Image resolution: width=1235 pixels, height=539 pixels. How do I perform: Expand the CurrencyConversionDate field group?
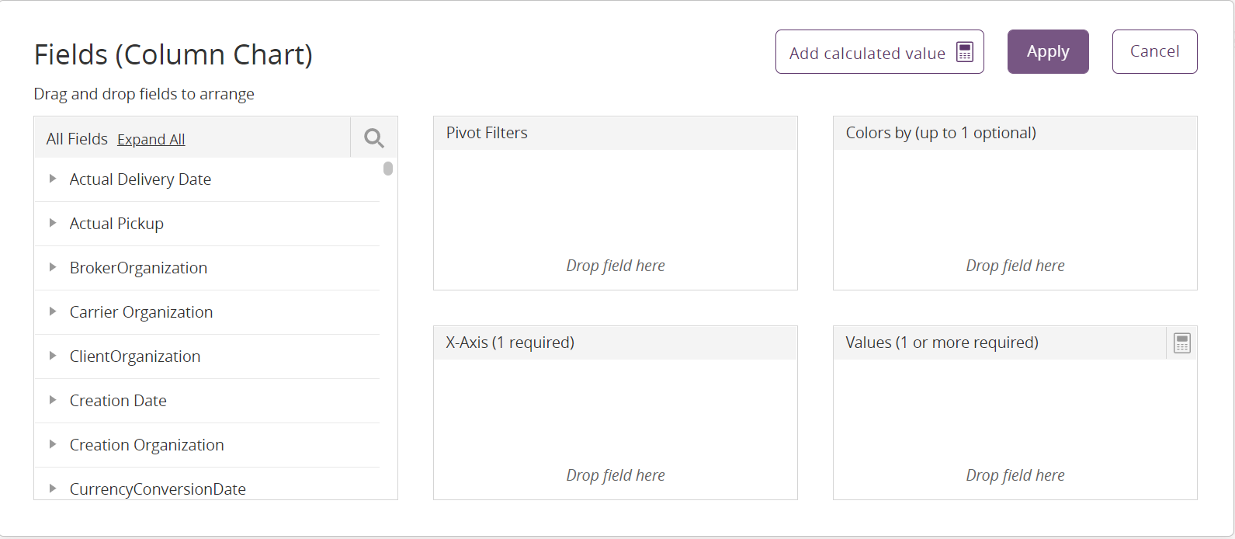pos(53,489)
